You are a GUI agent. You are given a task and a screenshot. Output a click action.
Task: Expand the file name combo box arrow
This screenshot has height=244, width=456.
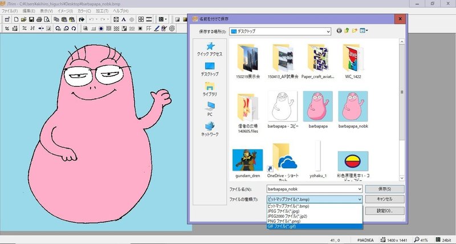pos(360,189)
